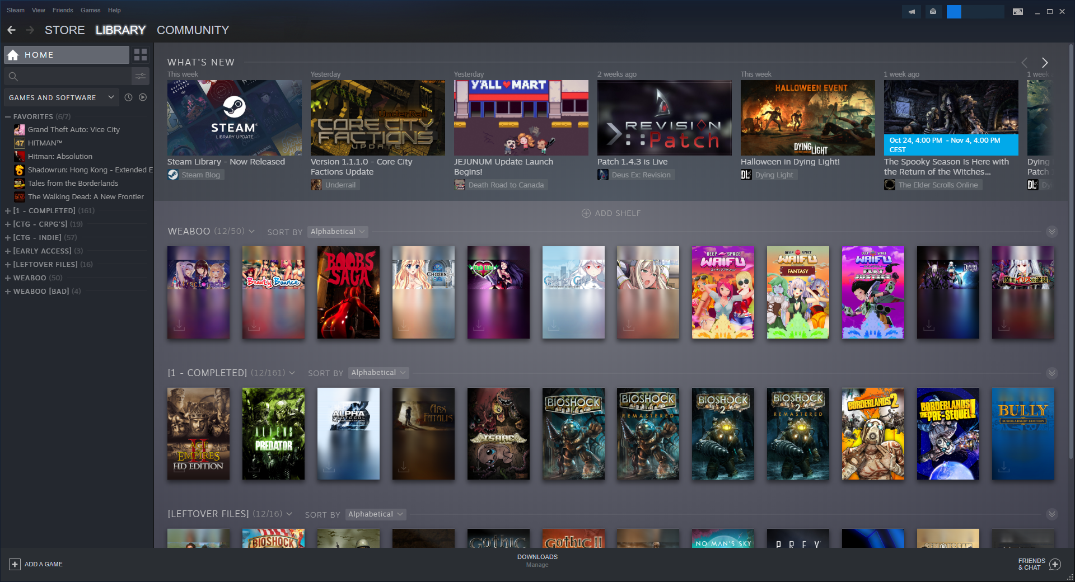Image resolution: width=1075 pixels, height=582 pixels.
Task: Change COMPLETED shelf sort order
Action: (x=378, y=373)
